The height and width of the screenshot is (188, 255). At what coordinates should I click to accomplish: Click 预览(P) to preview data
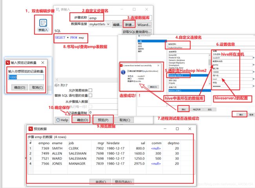103,120
